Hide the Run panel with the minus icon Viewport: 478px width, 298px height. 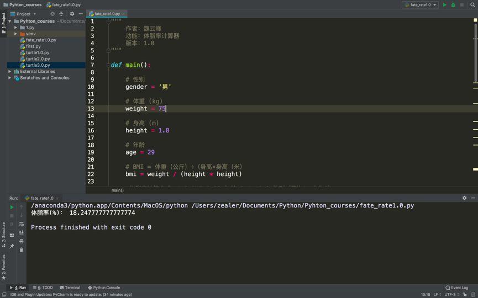point(473,198)
